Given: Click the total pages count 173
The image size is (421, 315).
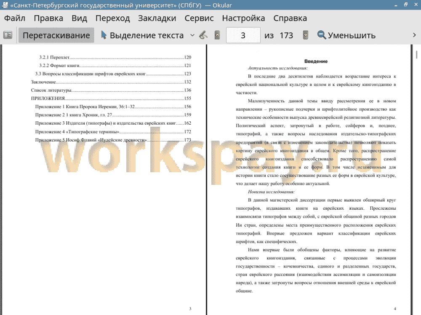Looking at the screenshot, I should click(x=286, y=35).
